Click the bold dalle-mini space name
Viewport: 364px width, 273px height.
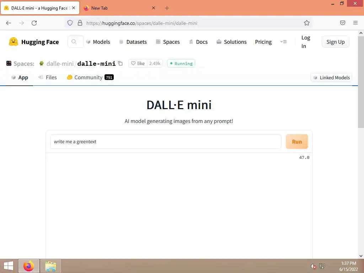tap(96, 64)
